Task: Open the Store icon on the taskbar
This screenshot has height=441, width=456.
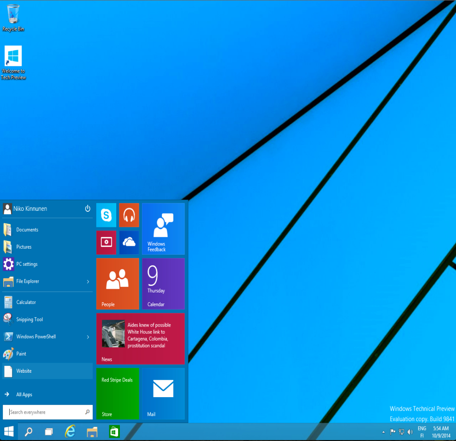Action: pyautogui.click(x=114, y=432)
